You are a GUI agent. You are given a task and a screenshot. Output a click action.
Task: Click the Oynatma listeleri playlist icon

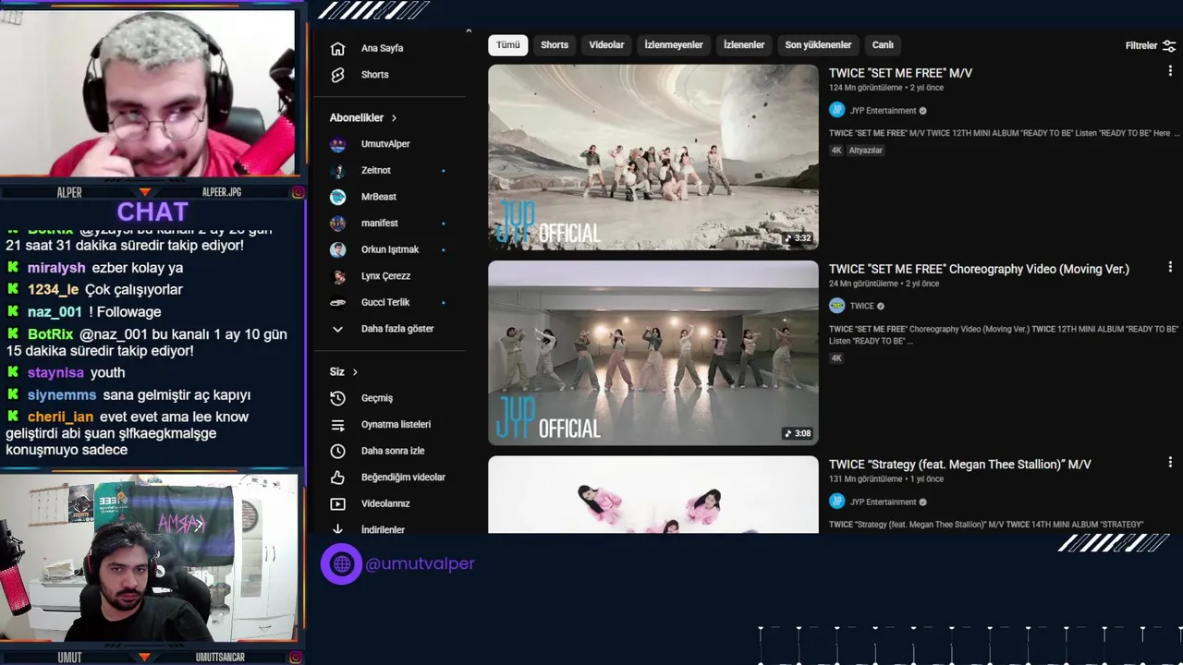point(337,425)
